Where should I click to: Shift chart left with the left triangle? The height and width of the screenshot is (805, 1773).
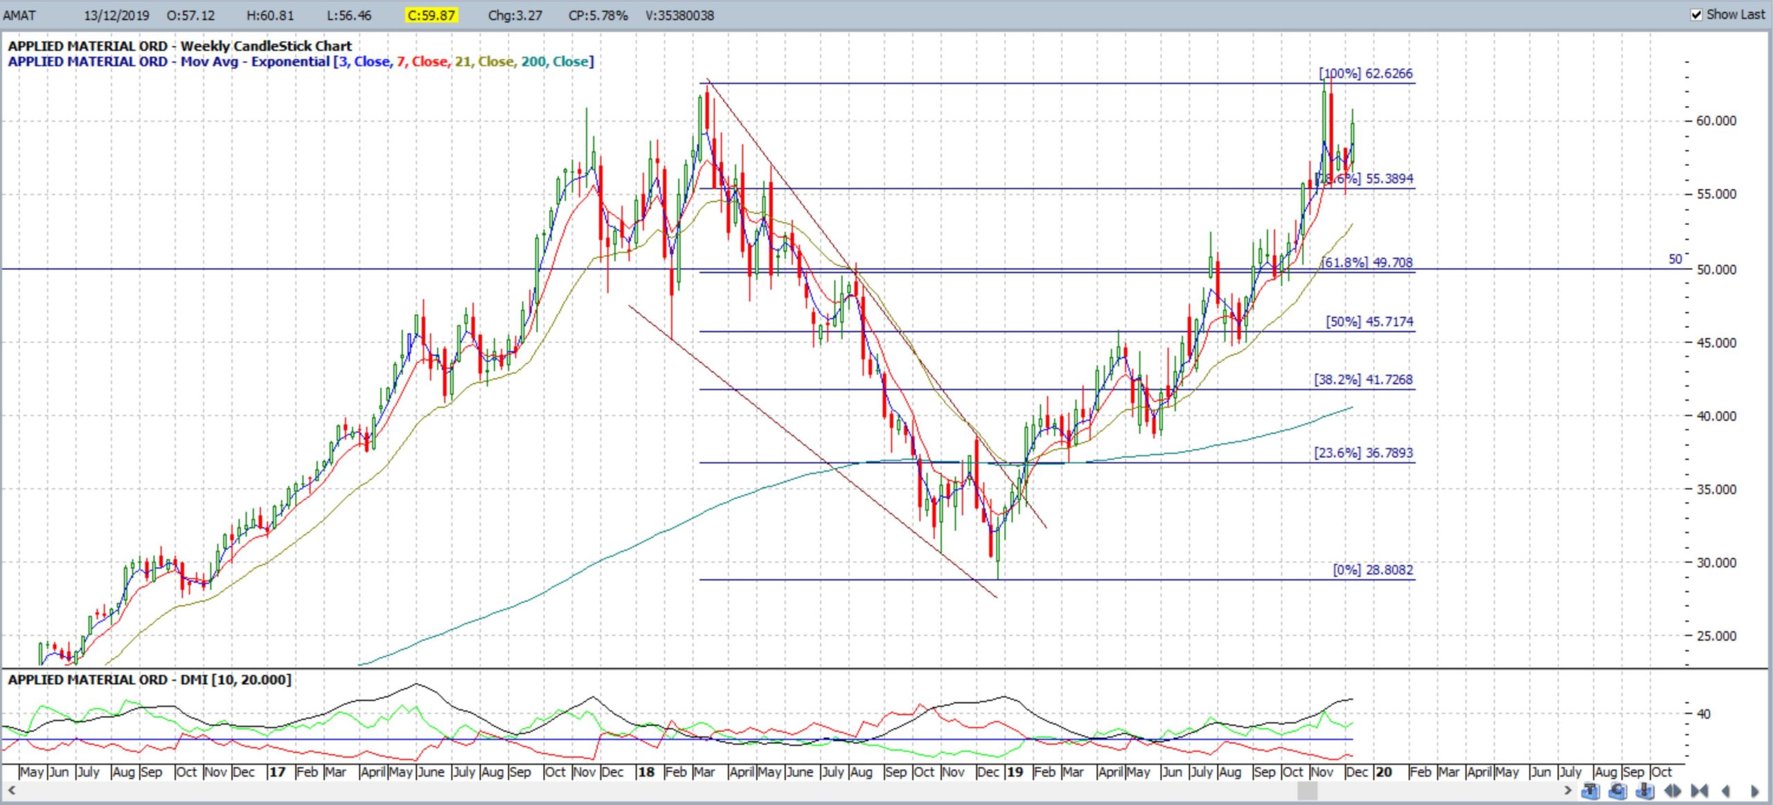pos(1726,790)
